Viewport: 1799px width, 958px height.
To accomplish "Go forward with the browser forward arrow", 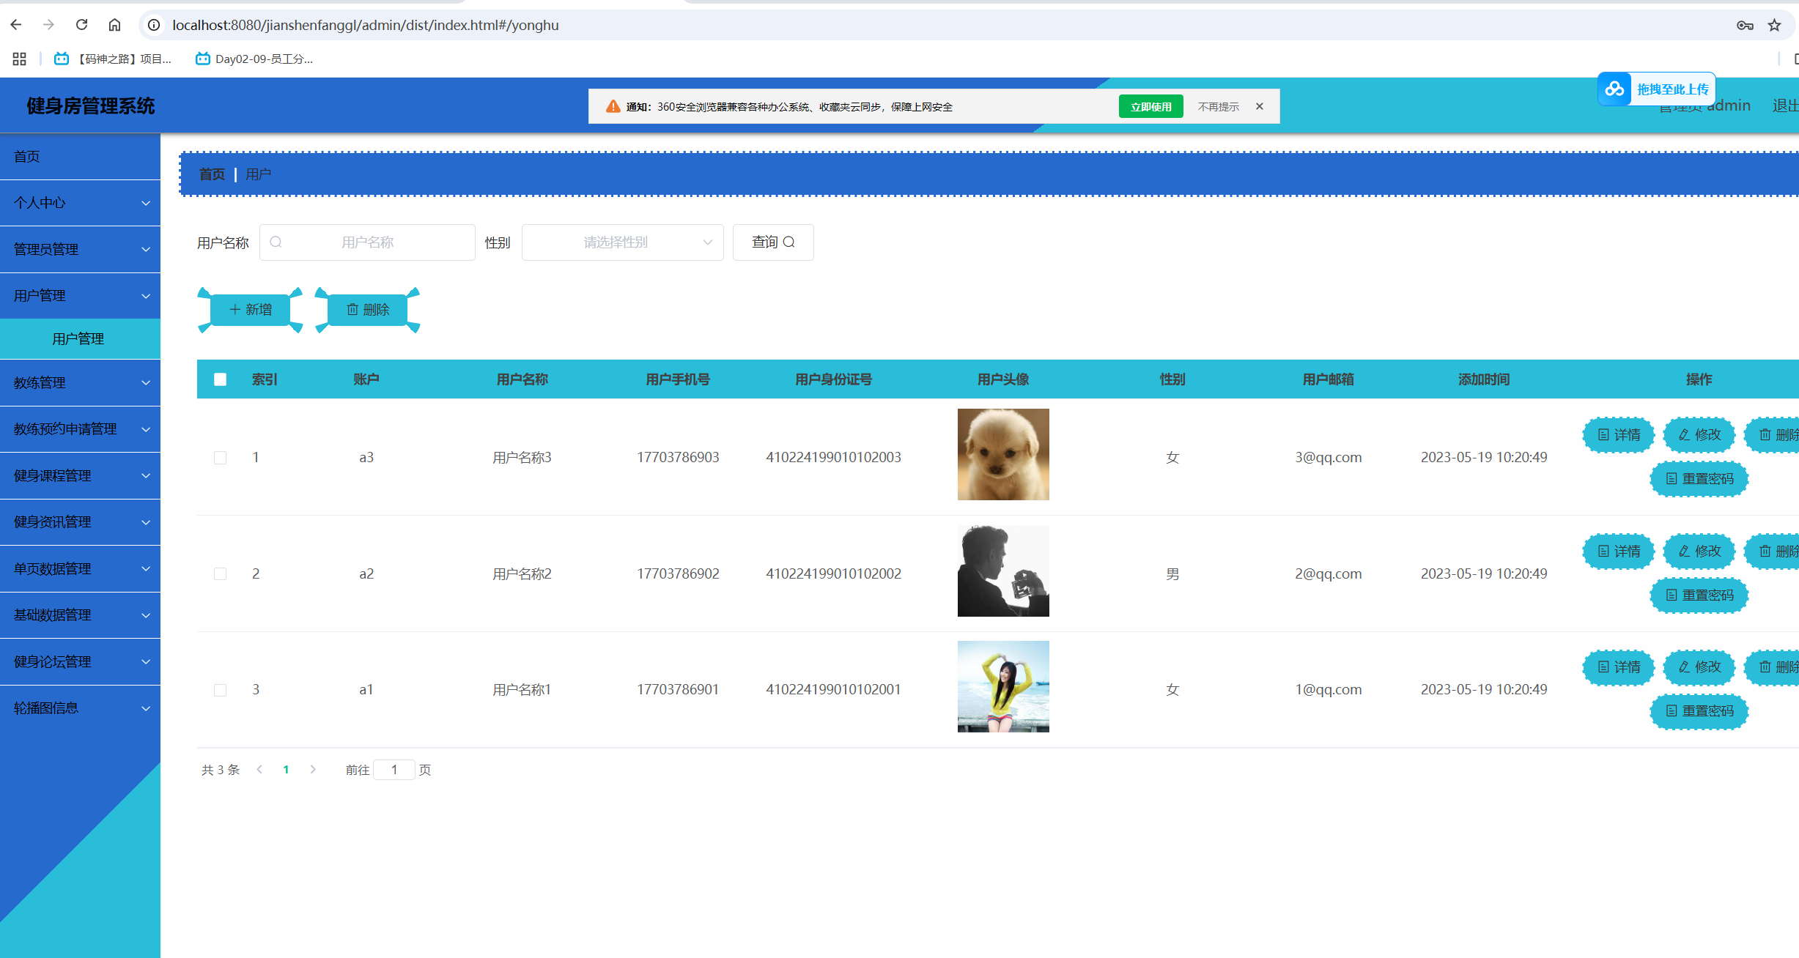I will 48,25.
